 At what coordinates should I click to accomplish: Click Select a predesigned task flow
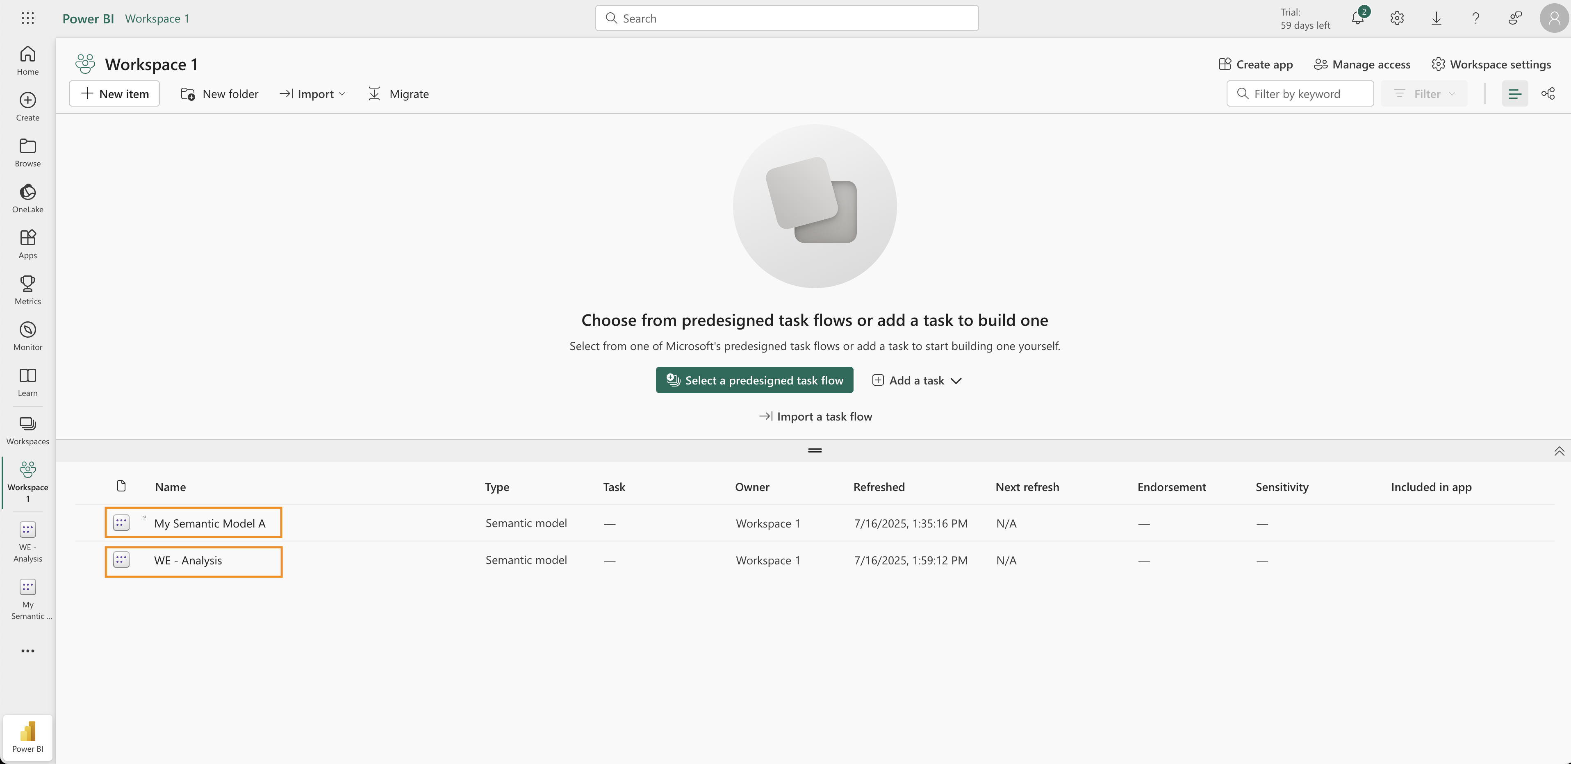(754, 380)
